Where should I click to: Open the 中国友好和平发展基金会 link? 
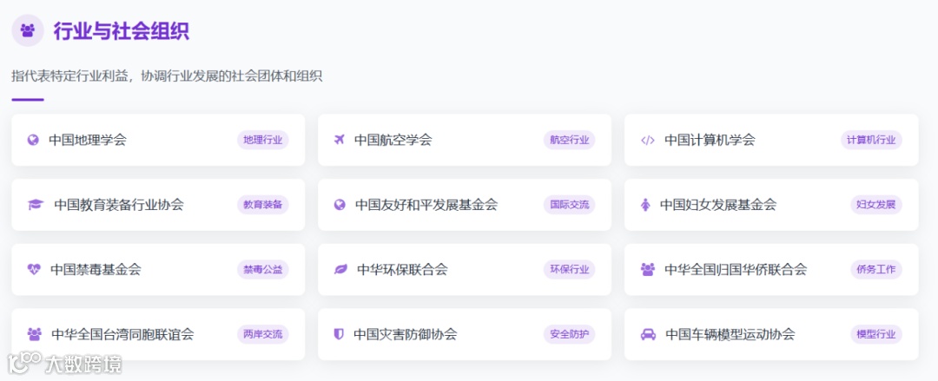pyautogui.click(x=426, y=205)
